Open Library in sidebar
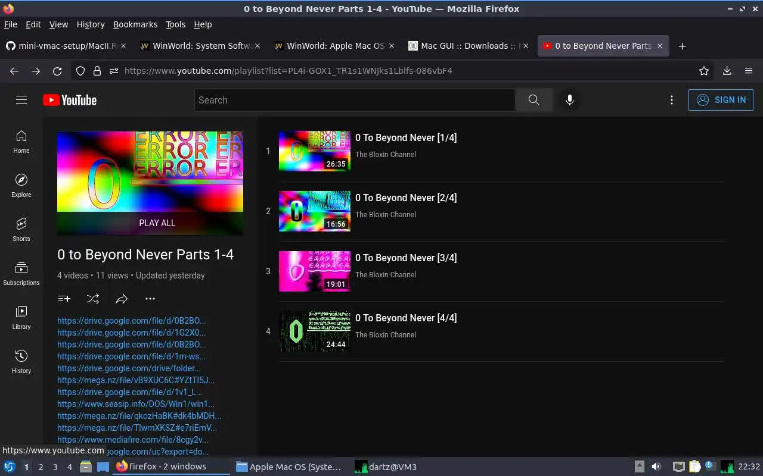Viewport: 763px width, 476px height. [21, 318]
